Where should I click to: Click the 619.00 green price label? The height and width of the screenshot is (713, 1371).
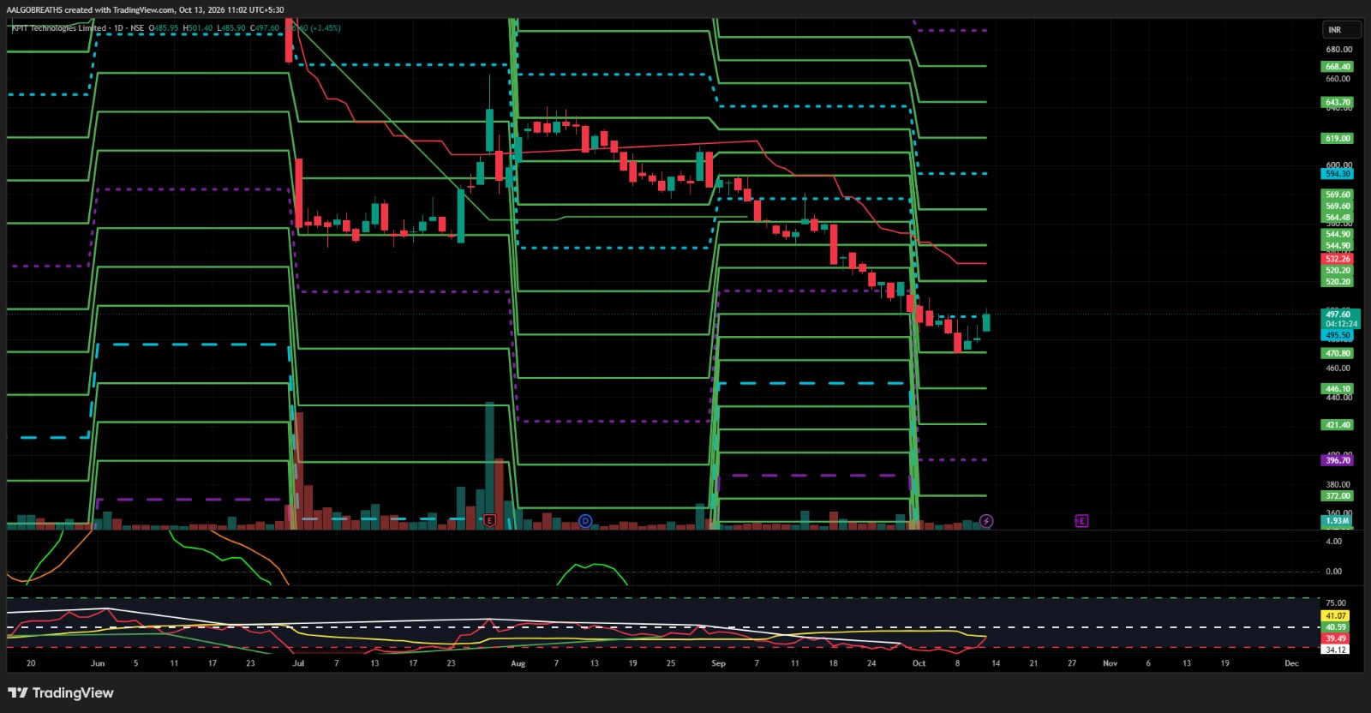[x=1338, y=138]
